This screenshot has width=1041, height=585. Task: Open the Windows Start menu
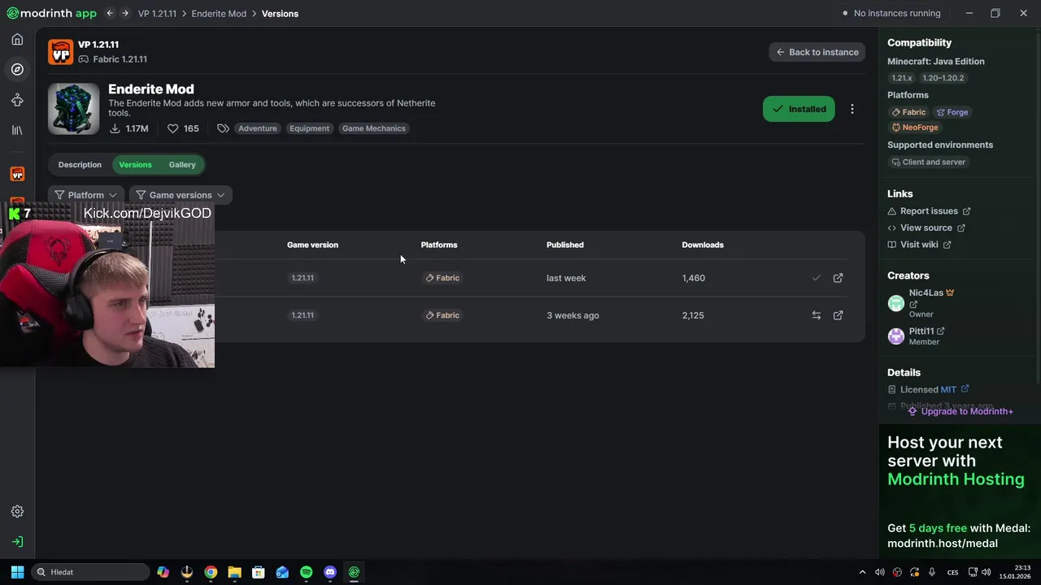click(x=17, y=572)
